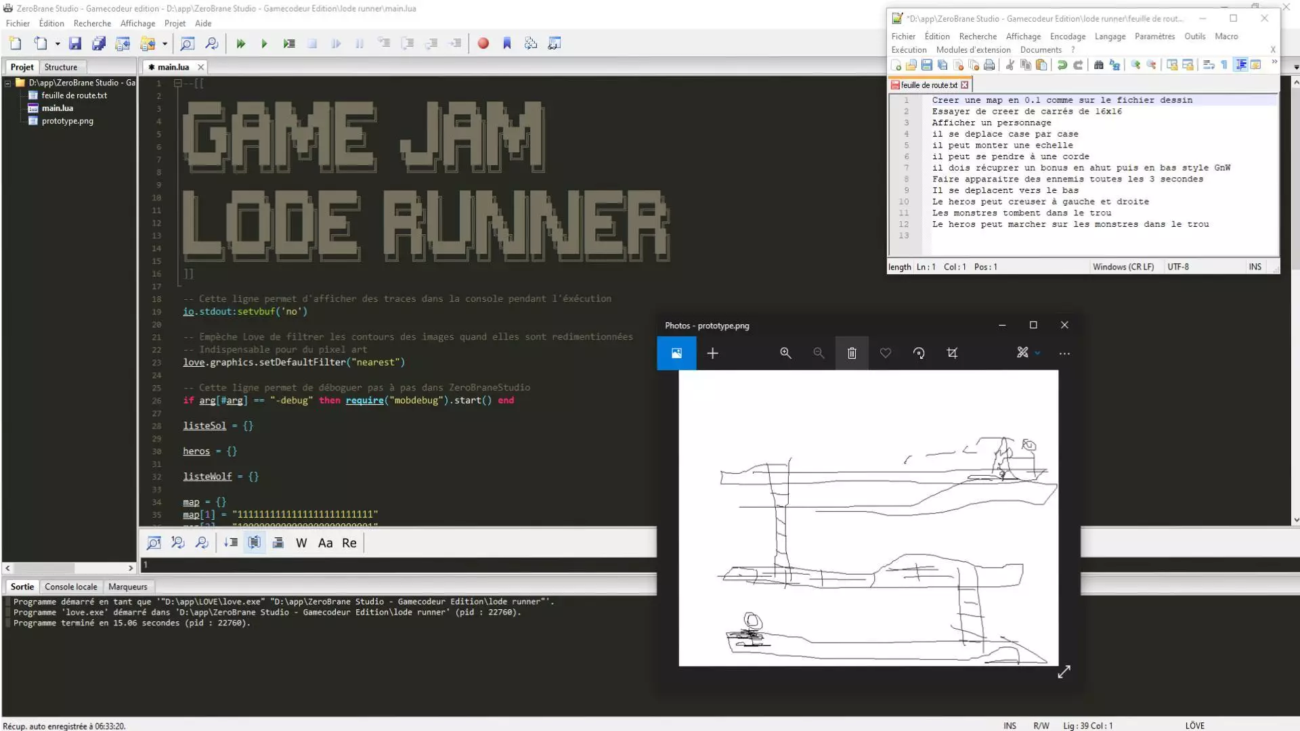Image resolution: width=1300 pixels, height=731 pixels.
Task: Collapse the comment block fold marker at line one
Action: pyautogui.click(x=177, y=83)
